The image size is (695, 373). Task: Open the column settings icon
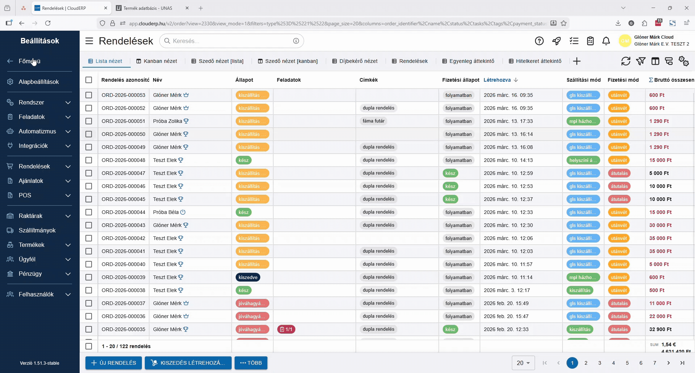coord(655,61)
